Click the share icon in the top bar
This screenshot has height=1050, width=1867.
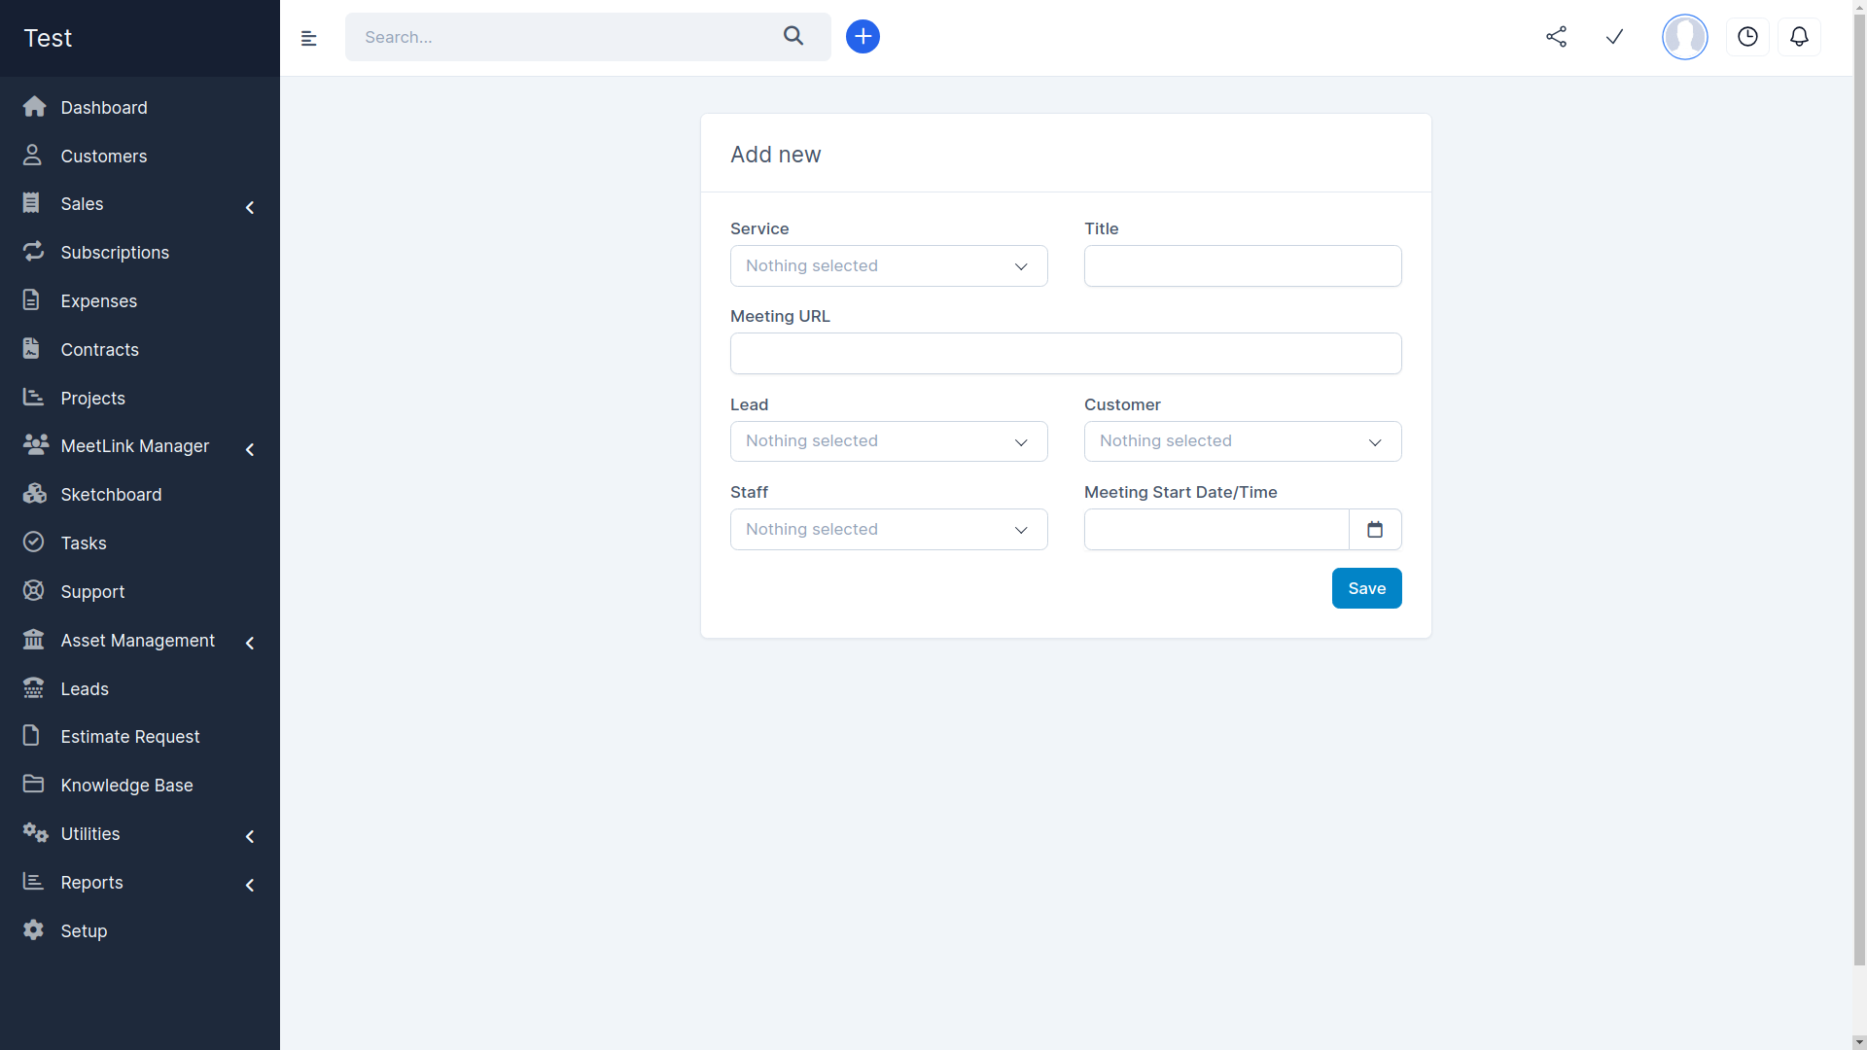[1556, 37]
